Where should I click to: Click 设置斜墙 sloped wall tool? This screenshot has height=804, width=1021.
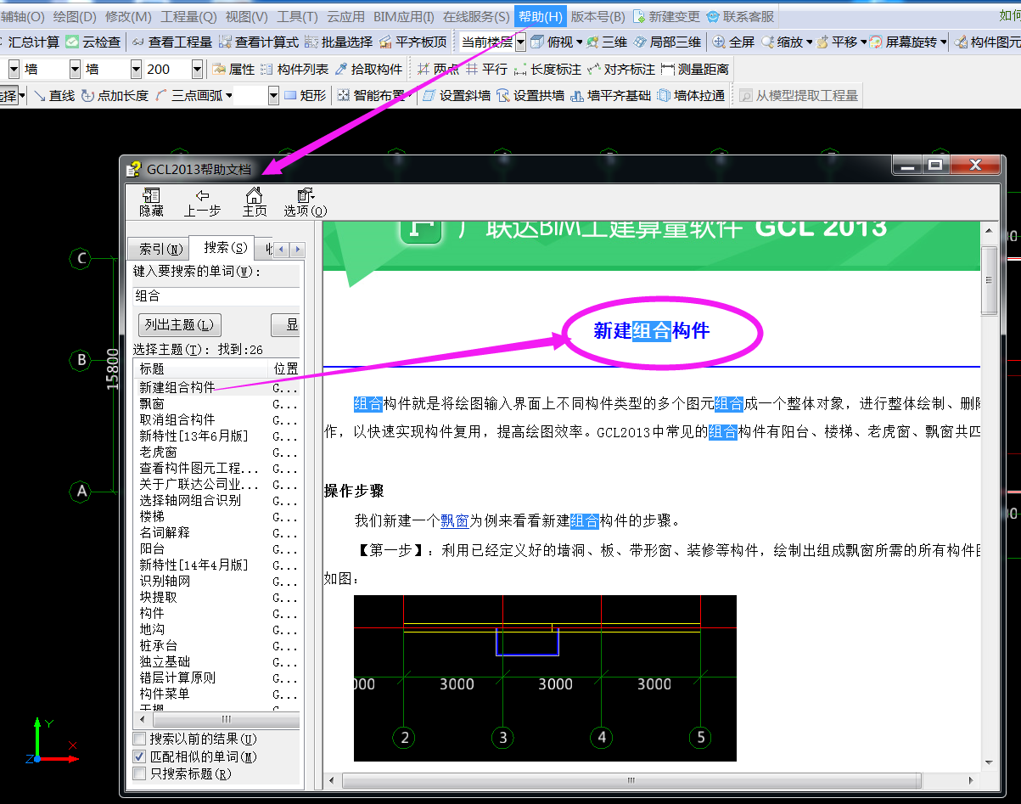(x=457, y=96)
